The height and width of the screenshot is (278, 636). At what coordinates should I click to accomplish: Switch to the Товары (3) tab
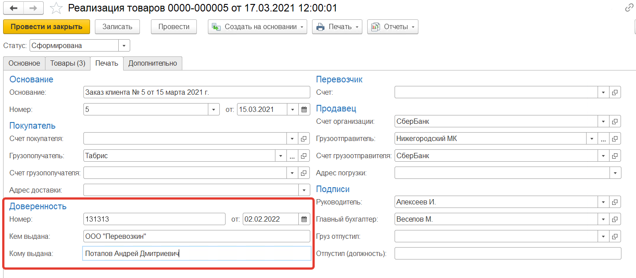pos(68,63)
